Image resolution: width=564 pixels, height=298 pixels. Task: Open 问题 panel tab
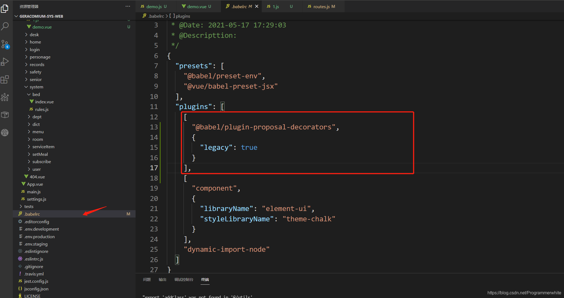[x=147, y=280]
